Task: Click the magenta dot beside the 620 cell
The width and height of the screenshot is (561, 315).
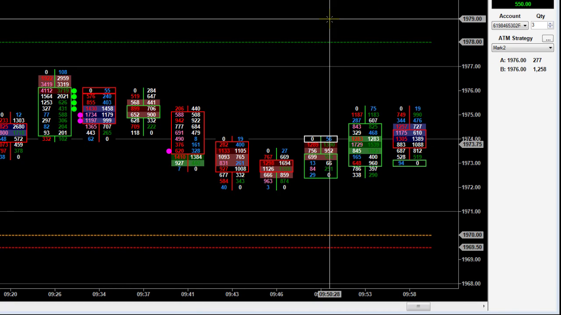Action: 169,151
